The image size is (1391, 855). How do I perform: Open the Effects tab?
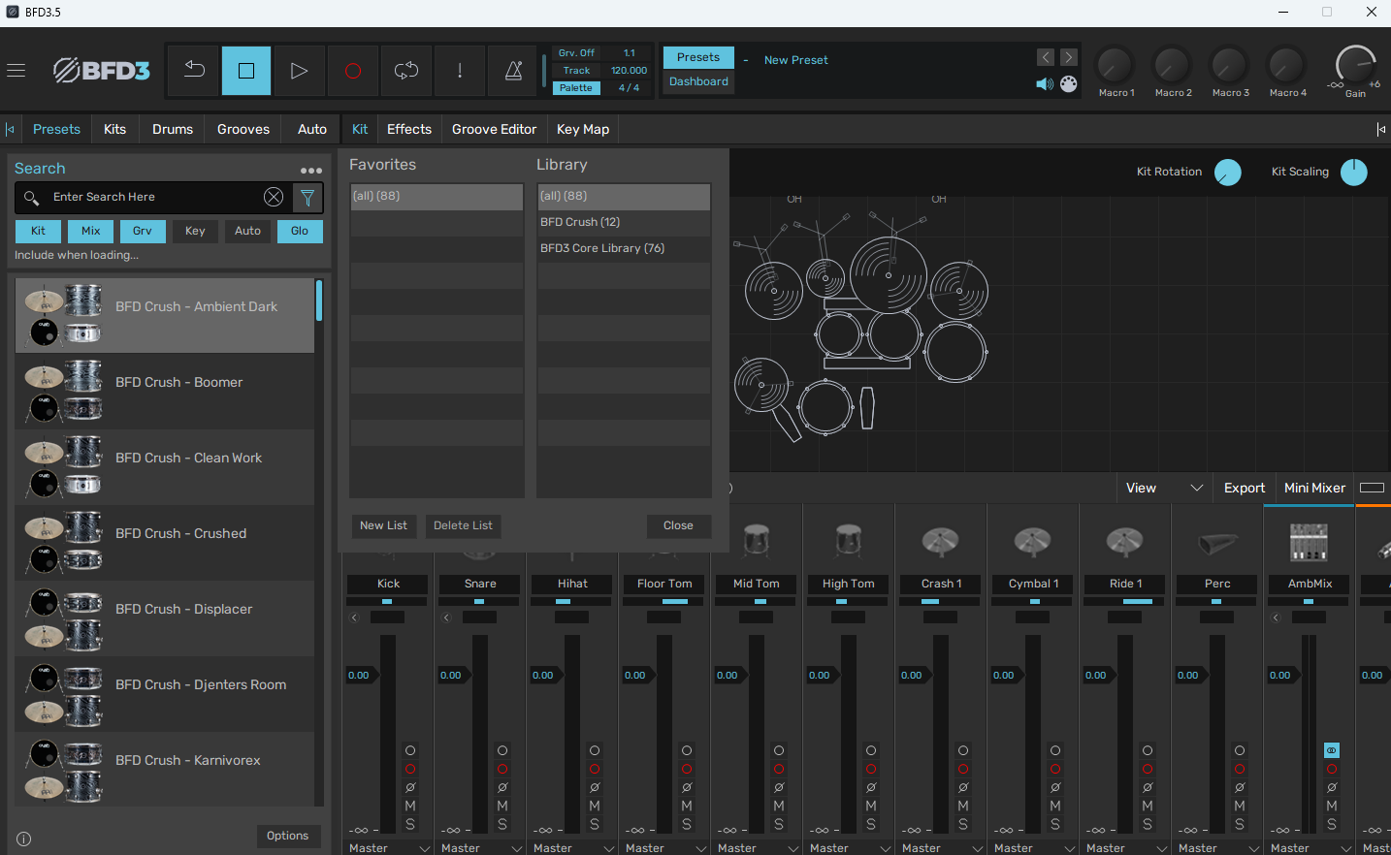tap(409, 129)
